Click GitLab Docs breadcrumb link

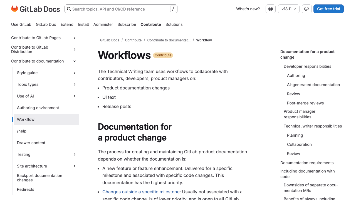110,40
